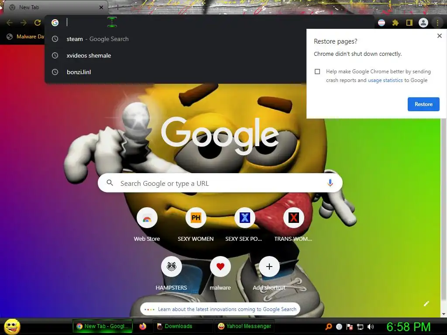Click the scrollbar down arrow on the page
Image resolution: width=447 pixels, height=335 pixels.
[x=444, y=314]
